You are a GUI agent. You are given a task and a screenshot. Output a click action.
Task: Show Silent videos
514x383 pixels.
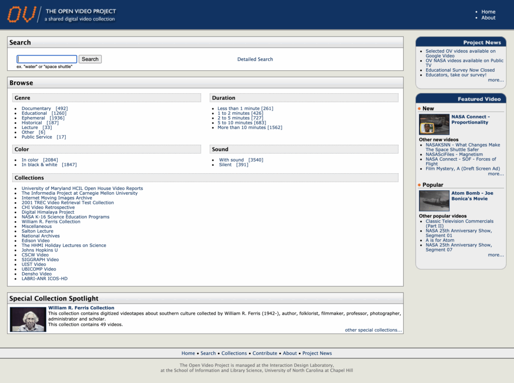click(x=225, y=165)
